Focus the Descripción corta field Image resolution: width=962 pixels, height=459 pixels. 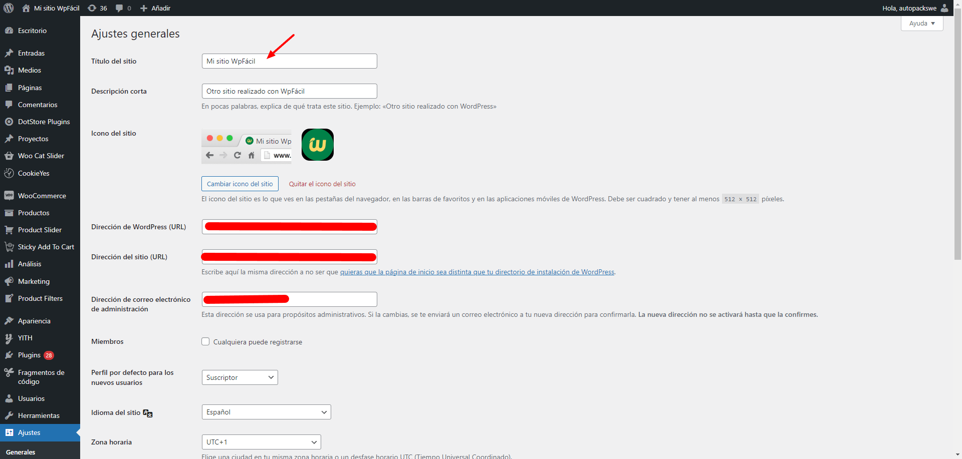point(289,91)
